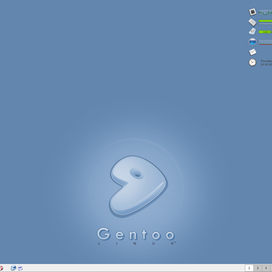Click the disk drive usage icon
Viewport: 272px width, 272px height.
[x=252, y=32]
